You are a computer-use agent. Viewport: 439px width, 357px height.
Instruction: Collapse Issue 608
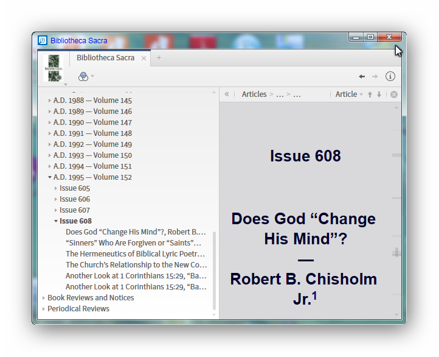[56, 221]
